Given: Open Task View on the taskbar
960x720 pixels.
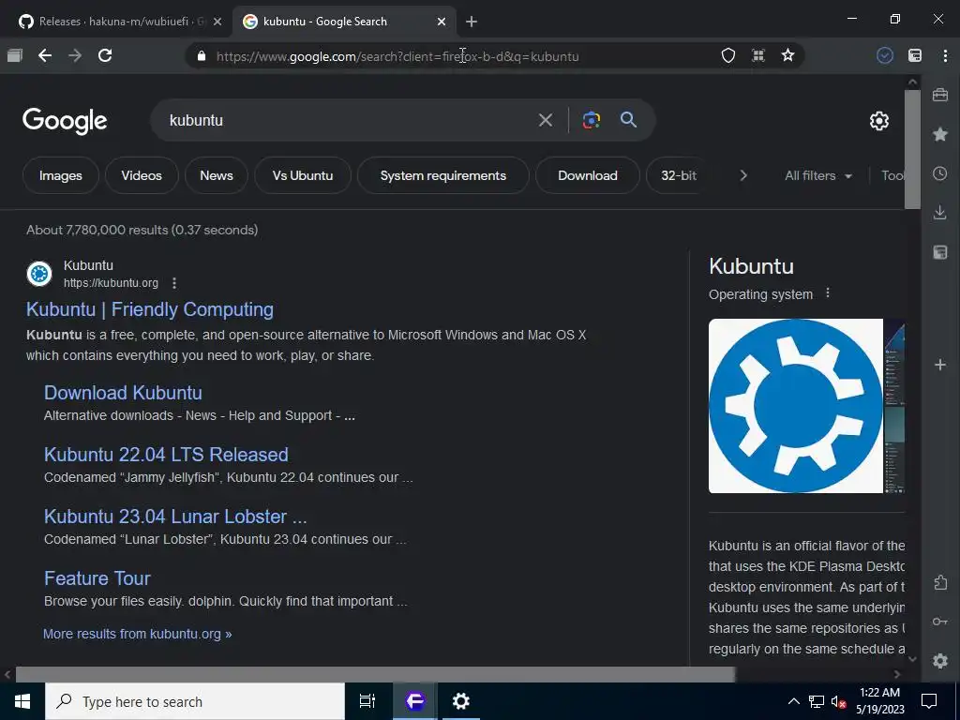Looking at the screenshot, I should point(367,701).
